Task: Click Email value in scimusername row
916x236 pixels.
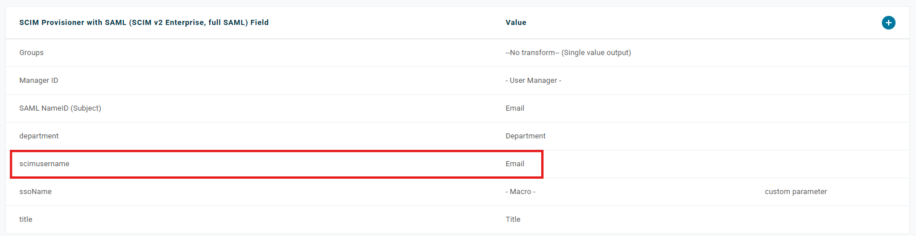Action: [515, 164]
